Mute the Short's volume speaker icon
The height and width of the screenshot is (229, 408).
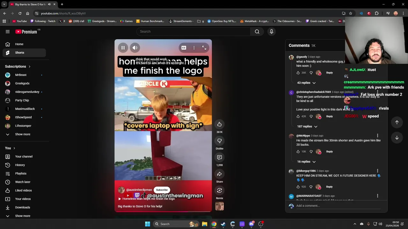tap(135, 48)
